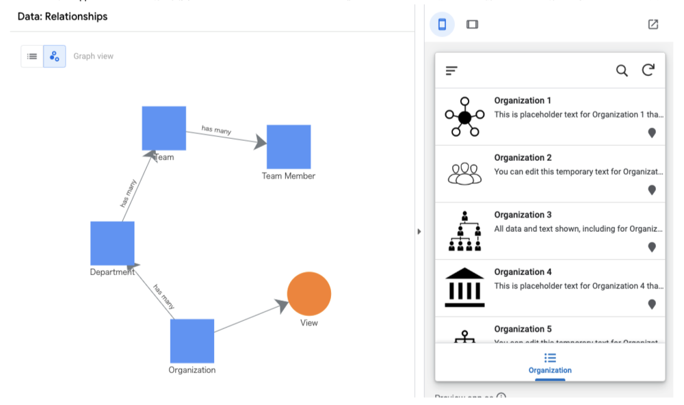Click the Organization 2 temporary text description
Screen dimensions: 684x405
pos(579,172)
